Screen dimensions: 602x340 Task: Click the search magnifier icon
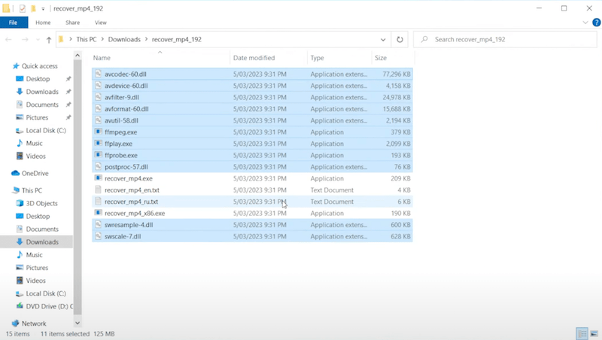tap(424, 39)
